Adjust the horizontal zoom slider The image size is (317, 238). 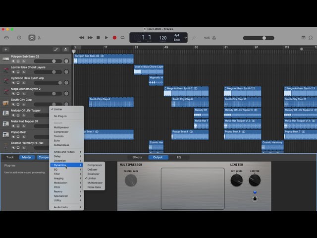(307, 49)
